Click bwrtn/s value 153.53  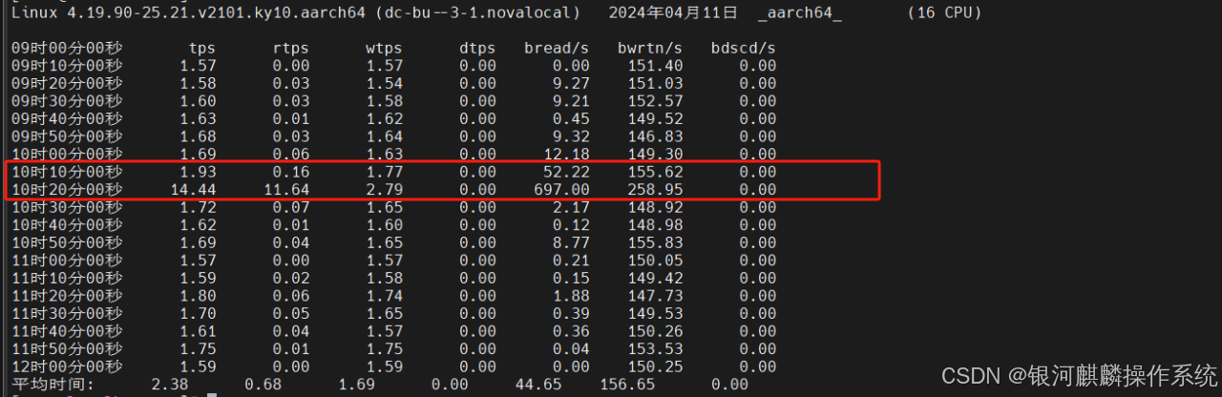point(656,348)
